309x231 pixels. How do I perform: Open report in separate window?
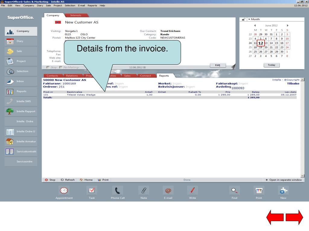[284, 180]
